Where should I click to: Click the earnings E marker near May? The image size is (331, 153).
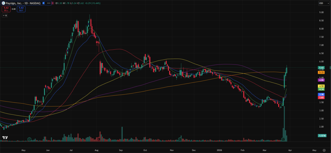(x=29, y=139)
